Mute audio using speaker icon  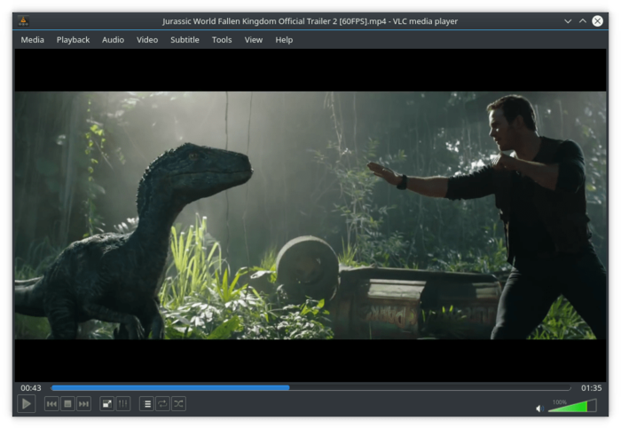coord(539,409)
